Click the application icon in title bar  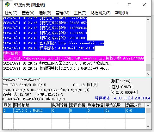7,5
